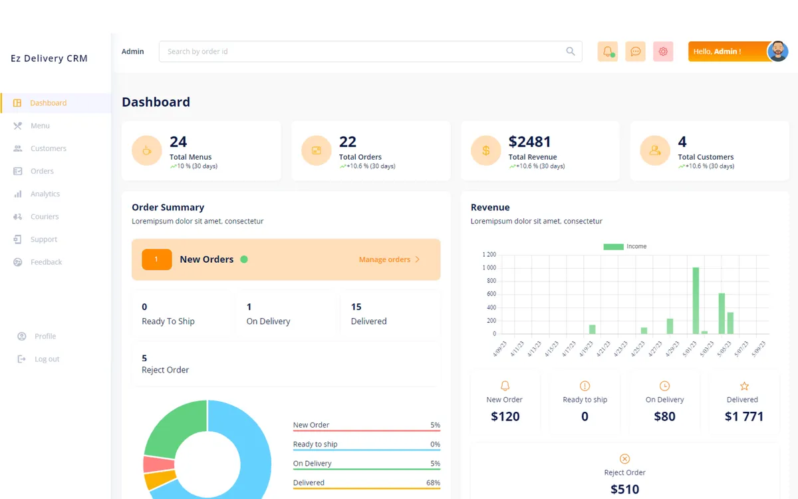Click the Total Orders card icon

click(x=316, y=150)
